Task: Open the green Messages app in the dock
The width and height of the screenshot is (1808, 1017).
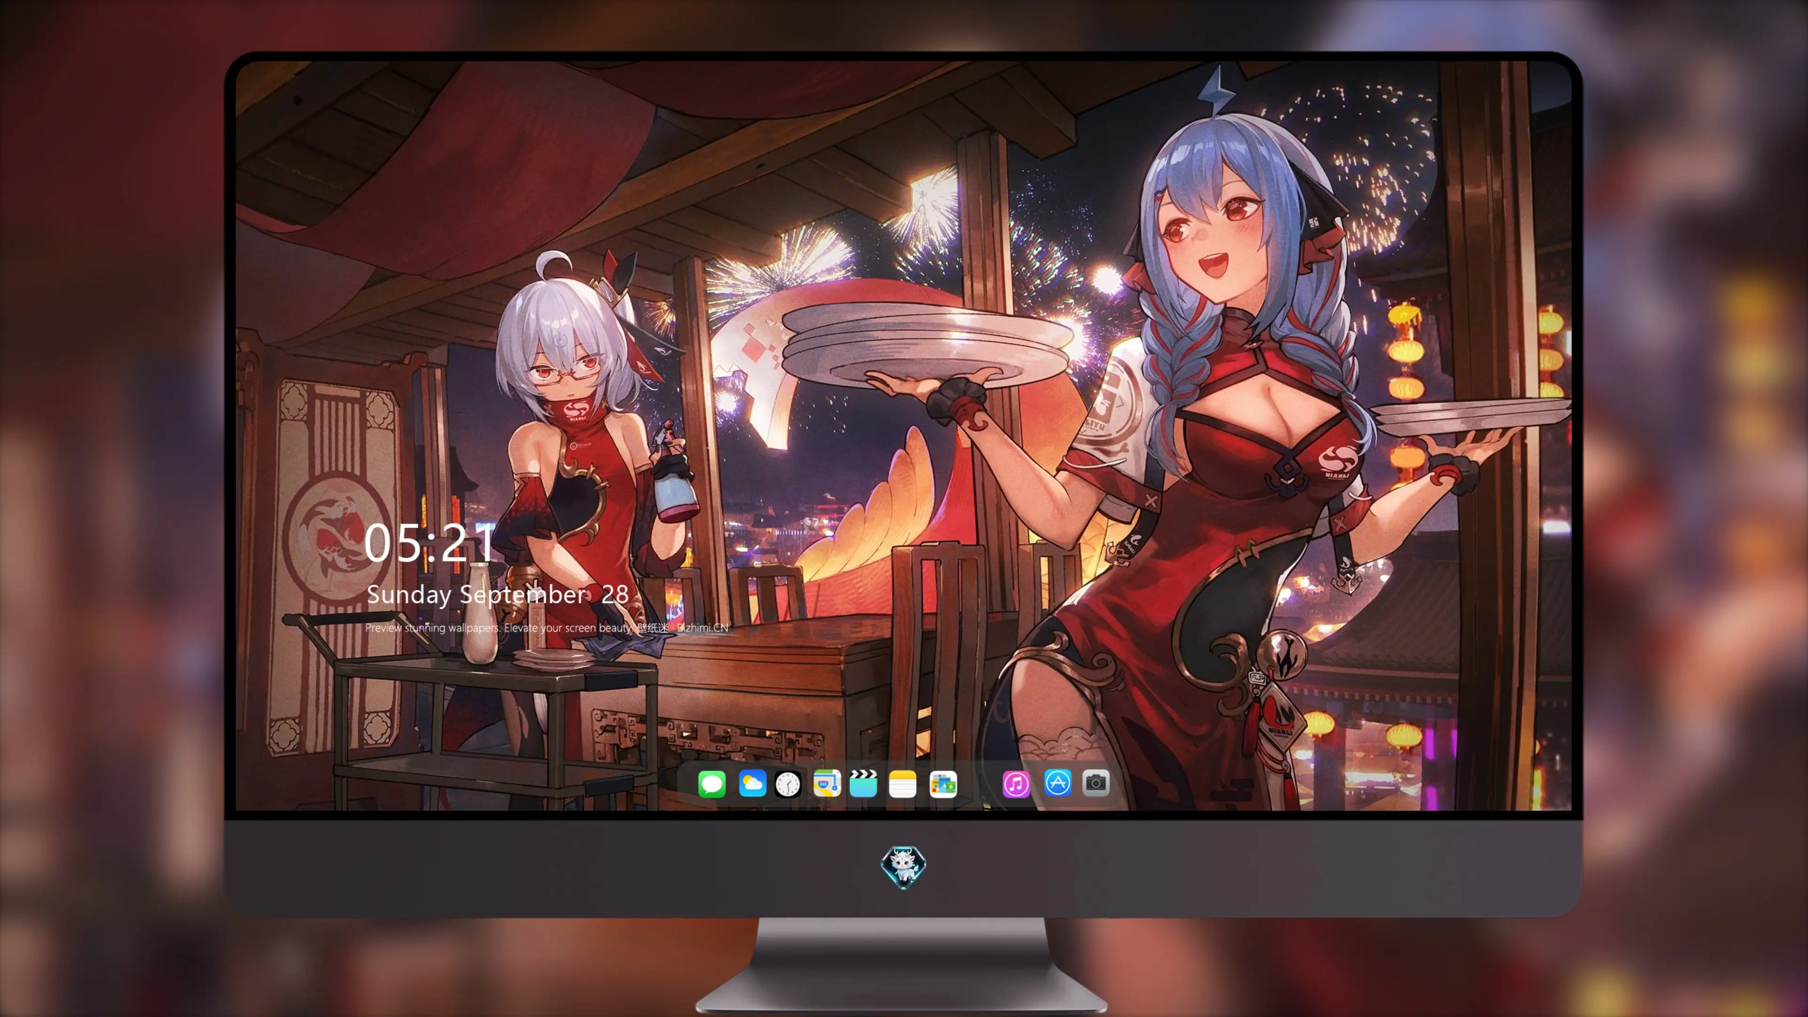Action: [x=712, y=783]
